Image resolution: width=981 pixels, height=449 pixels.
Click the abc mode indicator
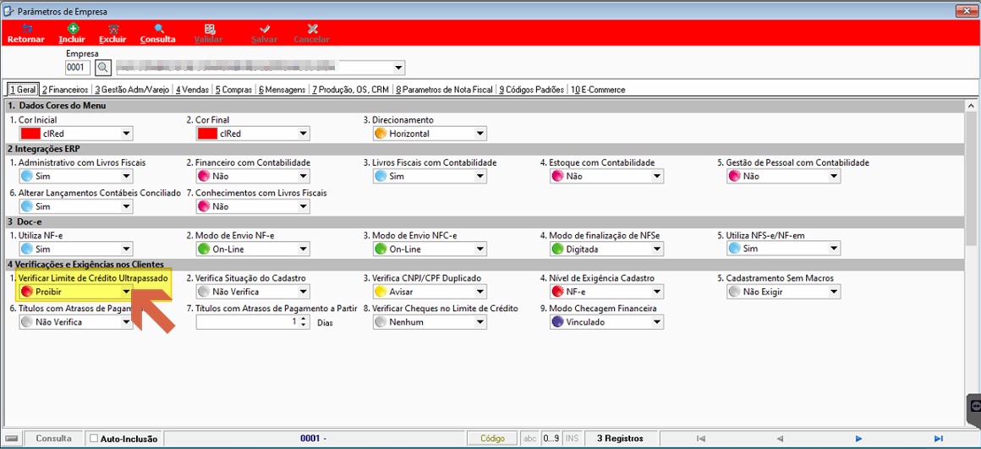tap(529, 438)
